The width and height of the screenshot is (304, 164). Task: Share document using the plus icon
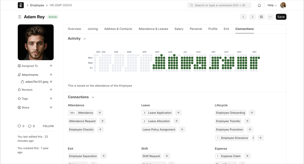(x=51, y=107)
